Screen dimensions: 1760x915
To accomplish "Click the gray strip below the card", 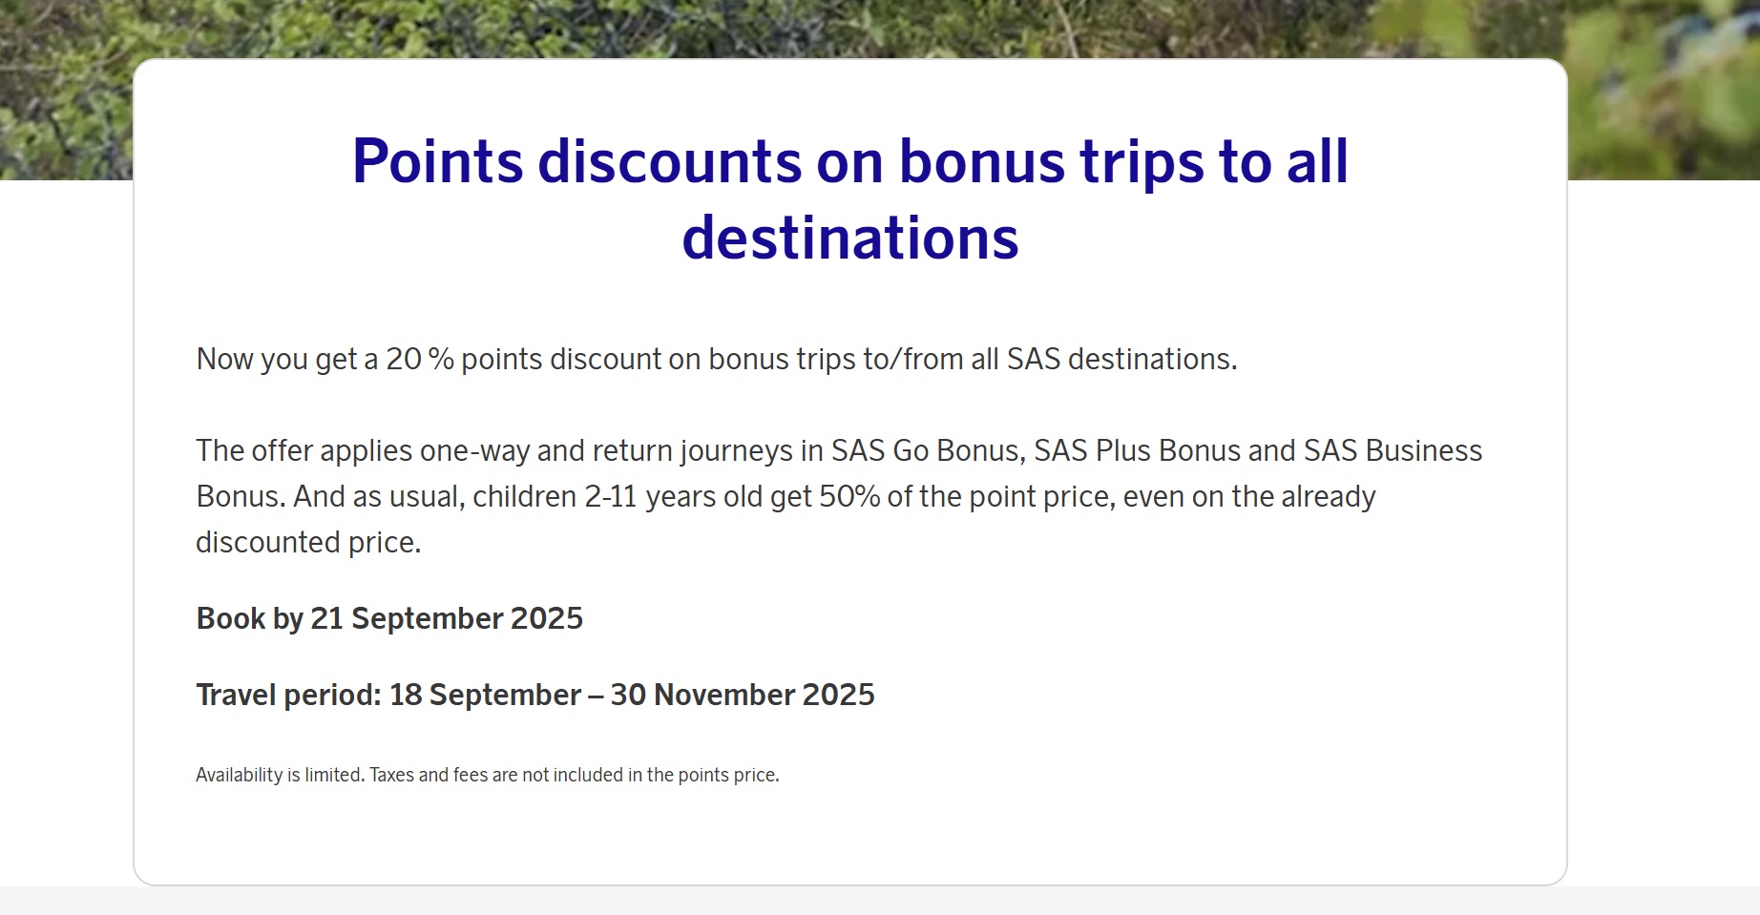I will [x=880, y=901].
